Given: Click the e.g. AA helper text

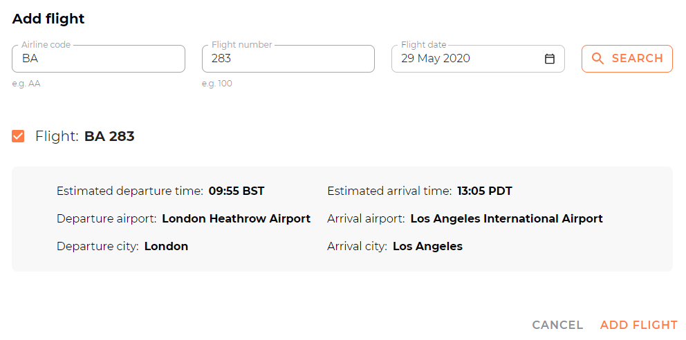Looking at the screenshot, I should pyautogui.click(x=26, y=84).
